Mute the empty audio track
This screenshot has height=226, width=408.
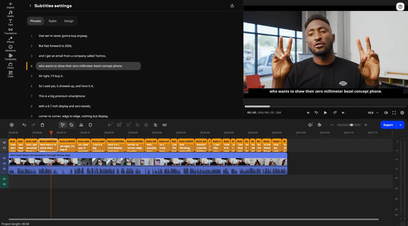coord(4,179)
